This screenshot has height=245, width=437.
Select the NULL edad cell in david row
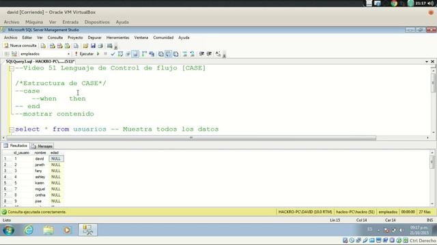click(56, 159)
